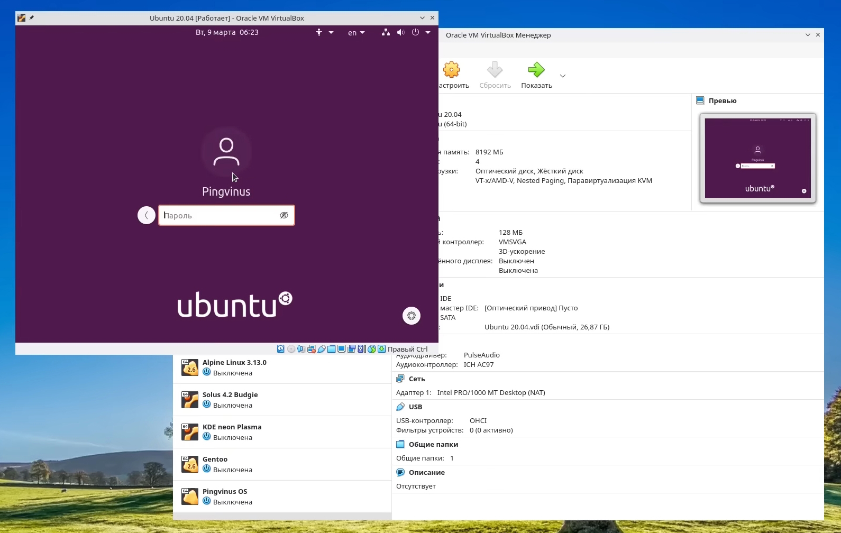Open the dropdown arrow next to Показать
841x533 pixels.
(x=563, y=76)
